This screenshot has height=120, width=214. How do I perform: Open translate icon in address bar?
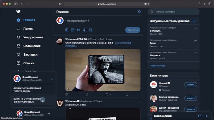click(145, 4)
